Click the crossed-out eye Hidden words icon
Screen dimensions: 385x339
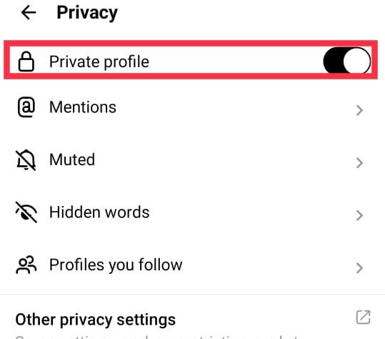pyautogui.click(x=26, y=212)
